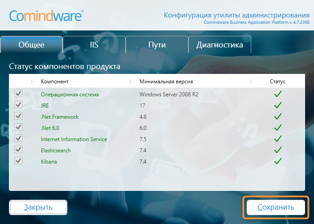
Task: Toggle the Elasticsearch checkbox
Action: tap(18, 149)
